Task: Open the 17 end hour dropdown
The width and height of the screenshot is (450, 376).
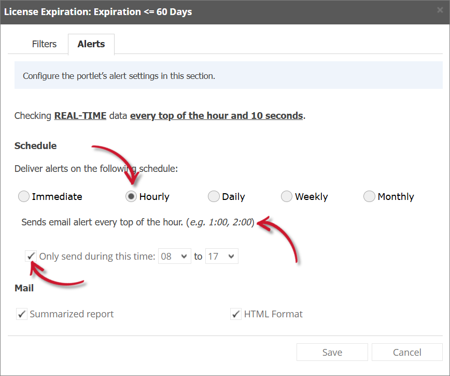Action: pos(221,256)
